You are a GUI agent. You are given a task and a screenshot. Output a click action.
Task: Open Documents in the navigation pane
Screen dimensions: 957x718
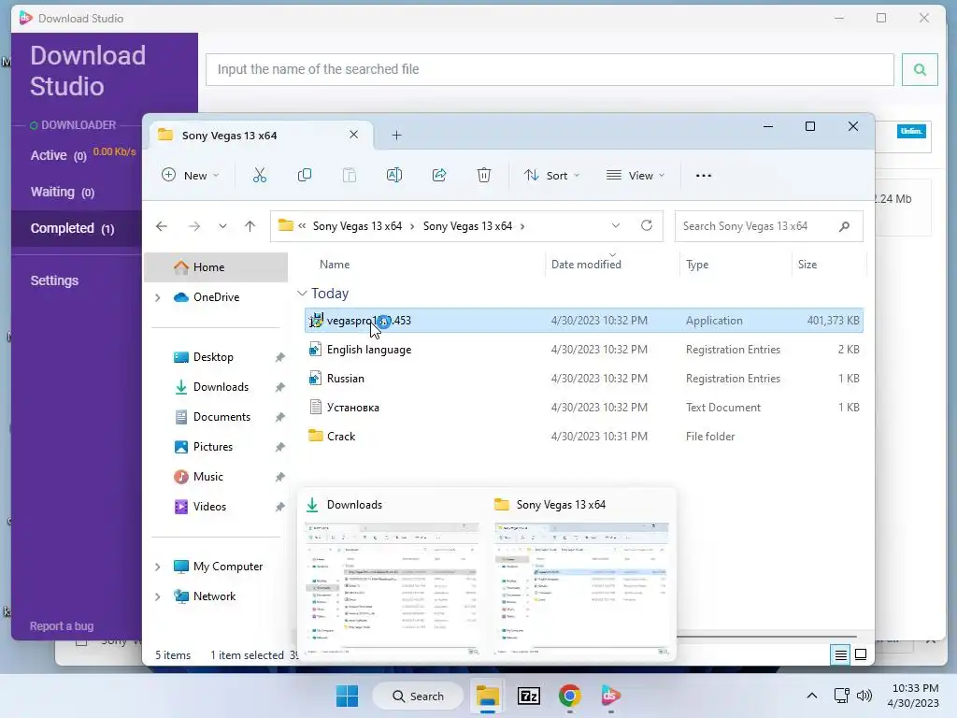[221, 417]
